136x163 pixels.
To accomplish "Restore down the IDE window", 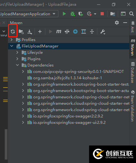I will click(114, 4).
